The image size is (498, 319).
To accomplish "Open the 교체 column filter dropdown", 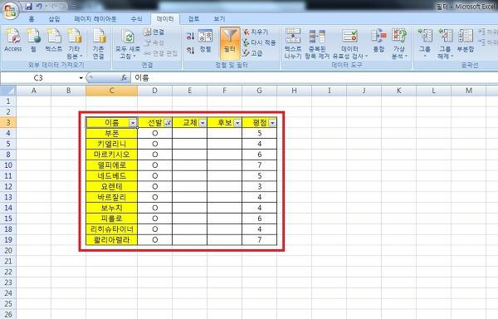I will 203,123.
